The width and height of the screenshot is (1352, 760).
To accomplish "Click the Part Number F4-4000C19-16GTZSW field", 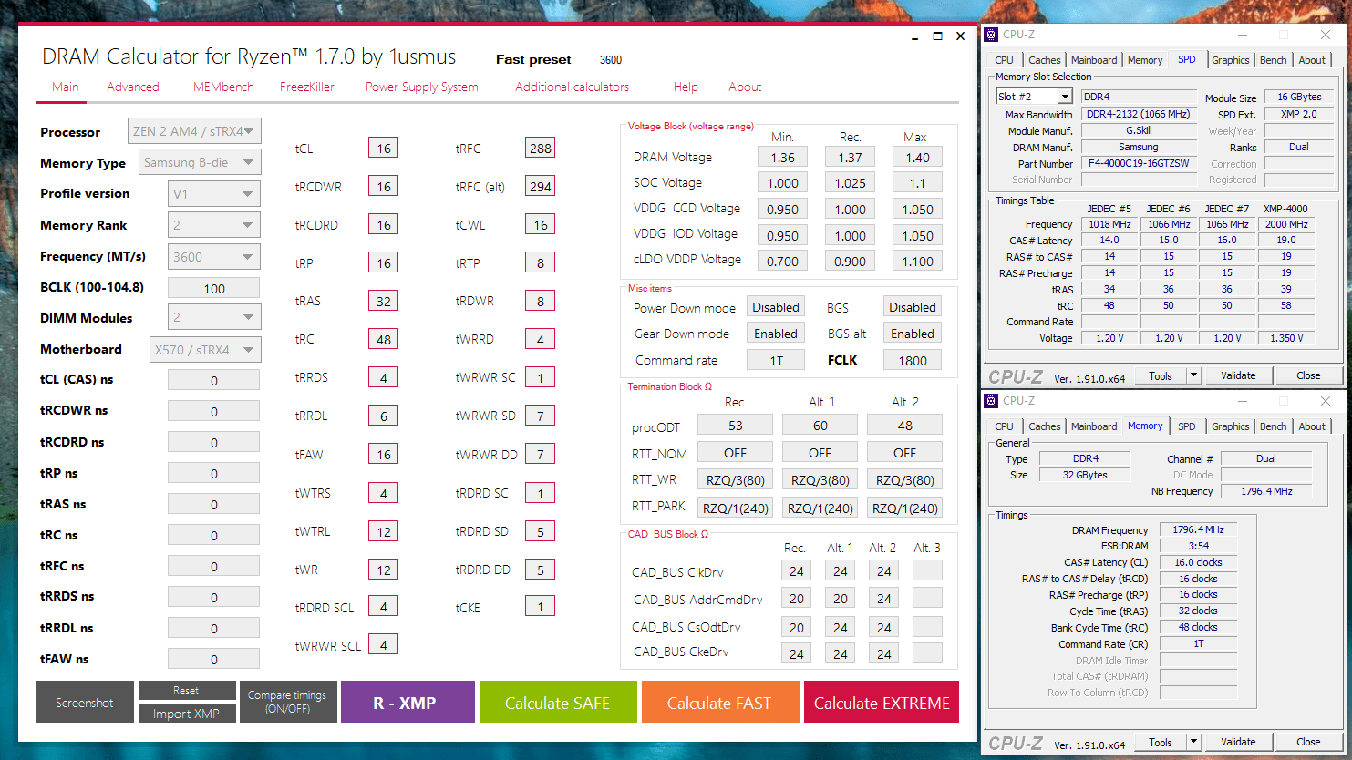I will click(x=1139, y=164).
